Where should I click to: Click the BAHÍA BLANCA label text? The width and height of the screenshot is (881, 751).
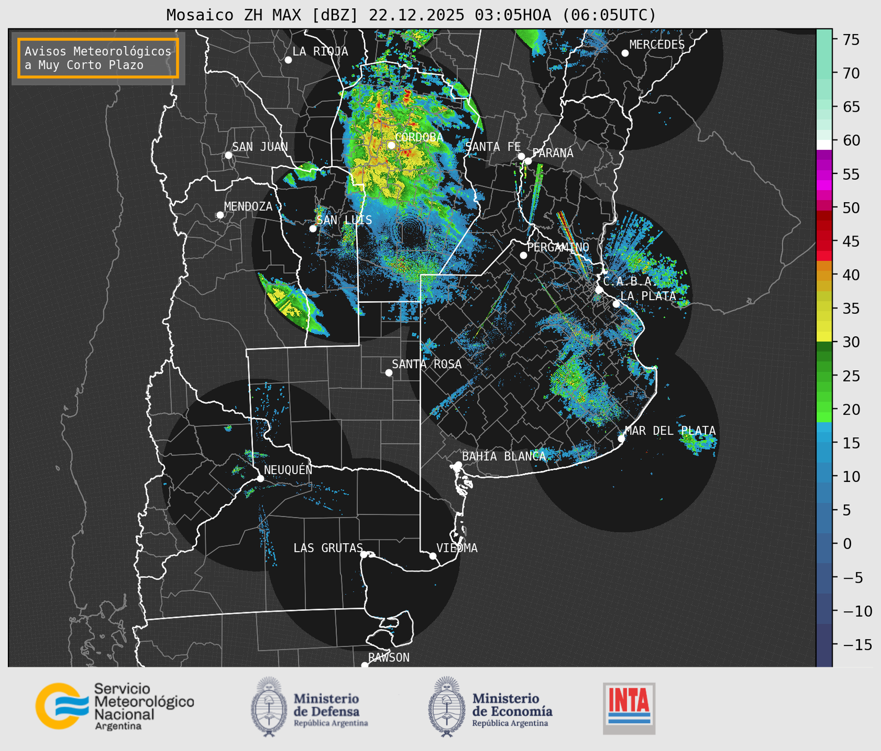504,456
